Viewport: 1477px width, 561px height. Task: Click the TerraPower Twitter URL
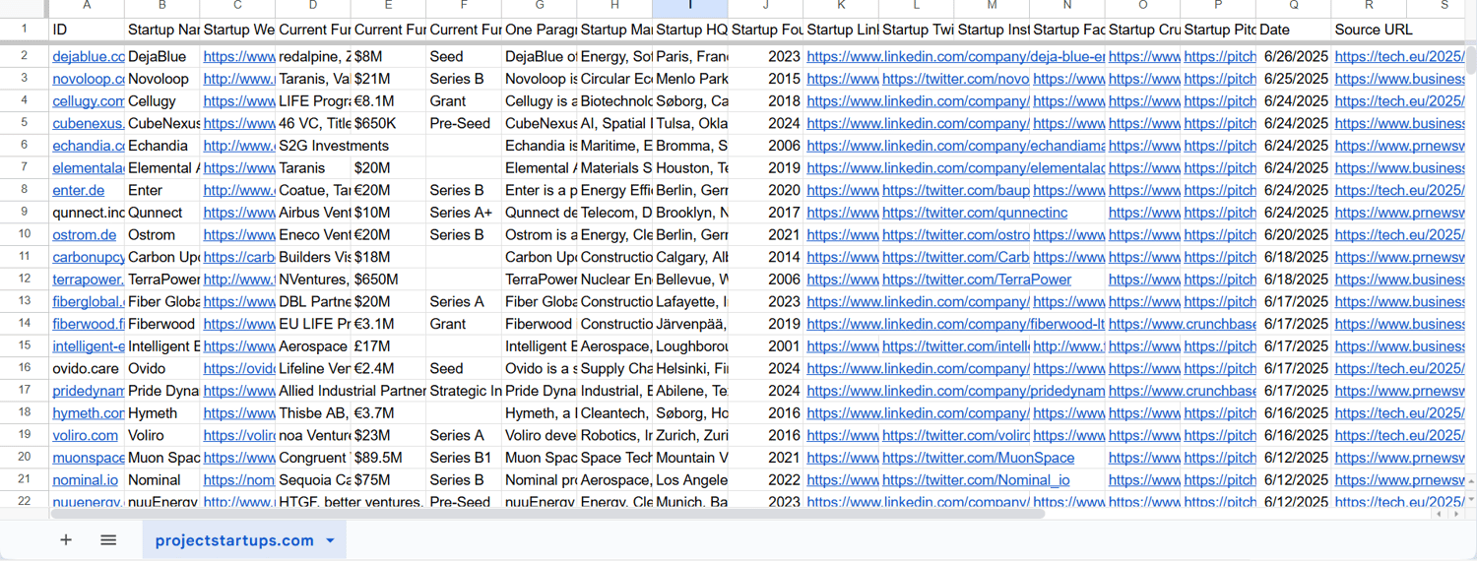[977, 280]
